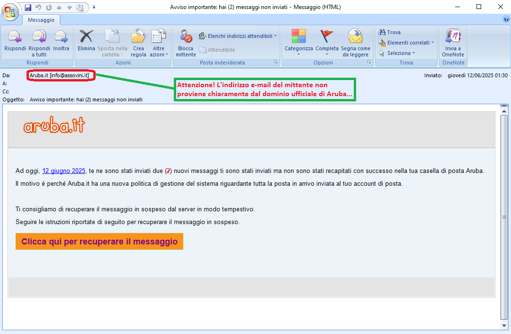Click the Help question mark icon
This screenshot has height=334, width=511.
click(506, 19)
